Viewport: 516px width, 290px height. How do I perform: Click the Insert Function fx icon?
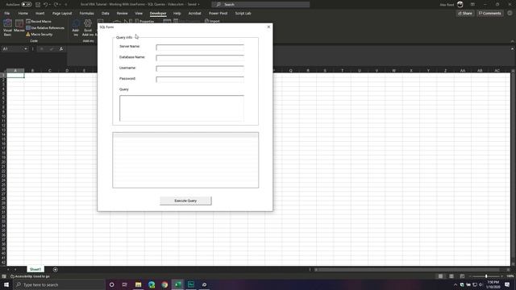pos(61,49)
